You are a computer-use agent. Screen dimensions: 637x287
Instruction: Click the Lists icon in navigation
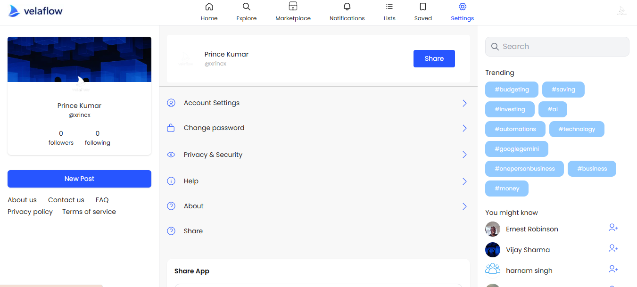[389, 7]
